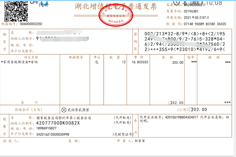Click the red tax bureau seal
Viewport: 236px width, 157px height.
116,15
